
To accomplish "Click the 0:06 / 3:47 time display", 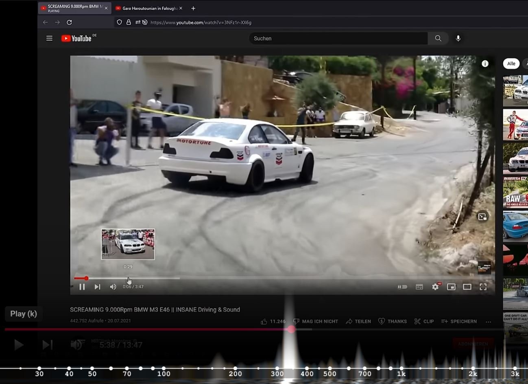I will coord(133,287).
